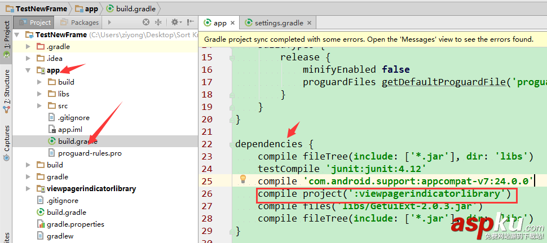Select the .gradle folder icon
The width and height of the screenshot is (547, 243).
(x=41, y=46)
